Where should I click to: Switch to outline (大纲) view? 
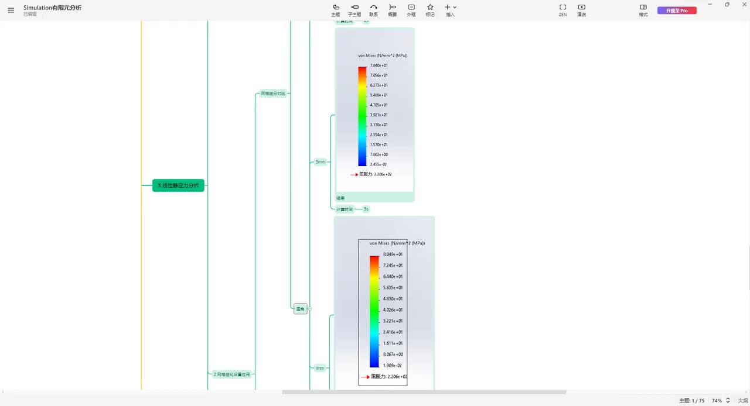pyautogui.click(x=742, y=401)
